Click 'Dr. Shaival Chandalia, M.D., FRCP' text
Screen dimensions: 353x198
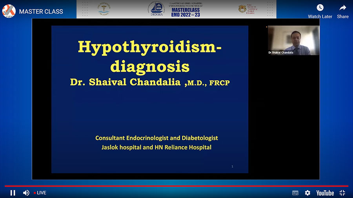[150, 82]
